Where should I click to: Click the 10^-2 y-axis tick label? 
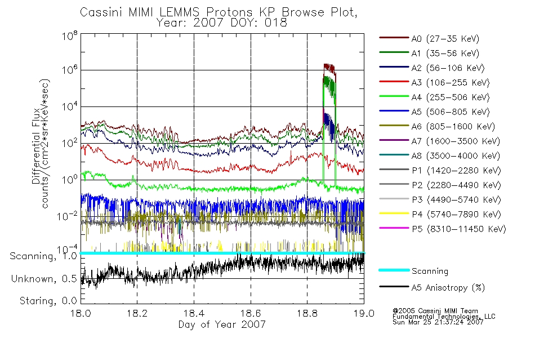point(67,216)
